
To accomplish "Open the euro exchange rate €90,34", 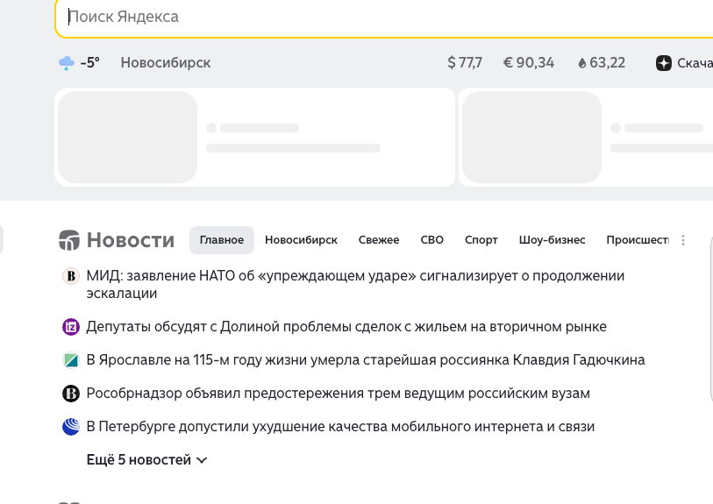I will (528, 63).
